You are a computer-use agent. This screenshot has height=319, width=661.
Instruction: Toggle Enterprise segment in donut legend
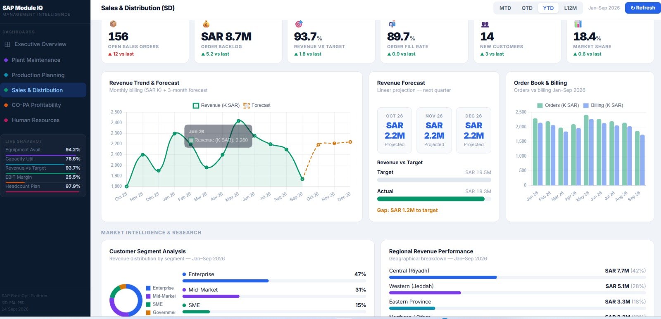(x=160, y=288)
